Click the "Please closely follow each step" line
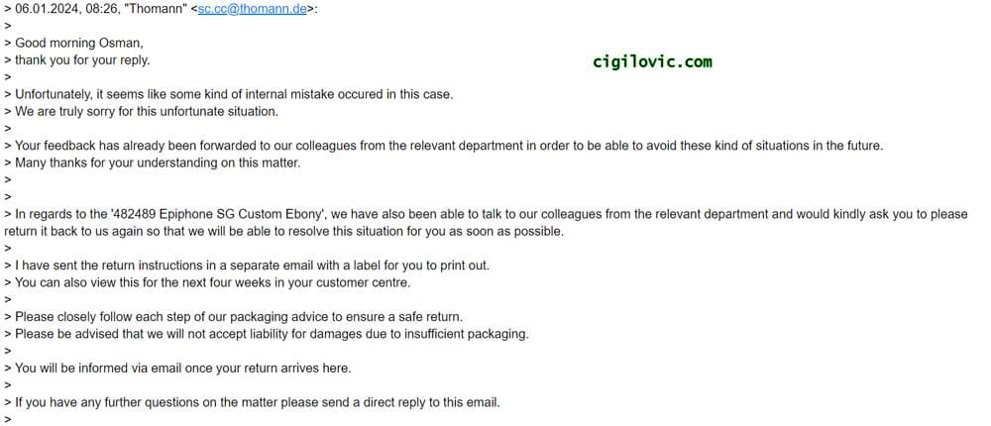This screenshot has width=991, height=426. [239, 317]
